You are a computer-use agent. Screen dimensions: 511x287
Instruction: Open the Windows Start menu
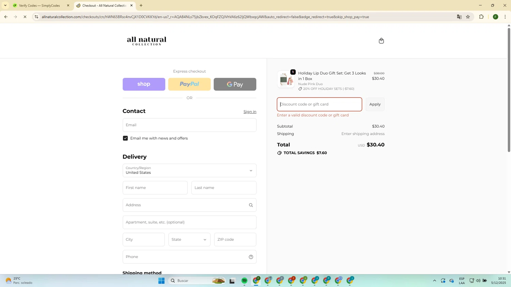click(x=161, y=281)
